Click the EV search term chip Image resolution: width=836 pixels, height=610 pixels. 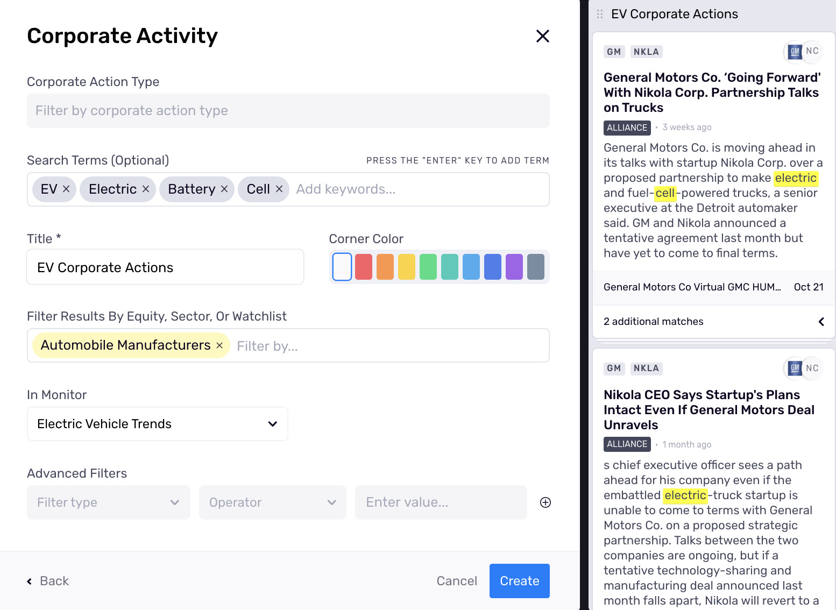tap(54, 189)
